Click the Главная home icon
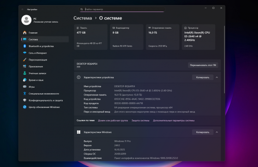Image resolution: width=258 pixels, height=167 pixels. (25, 33)
